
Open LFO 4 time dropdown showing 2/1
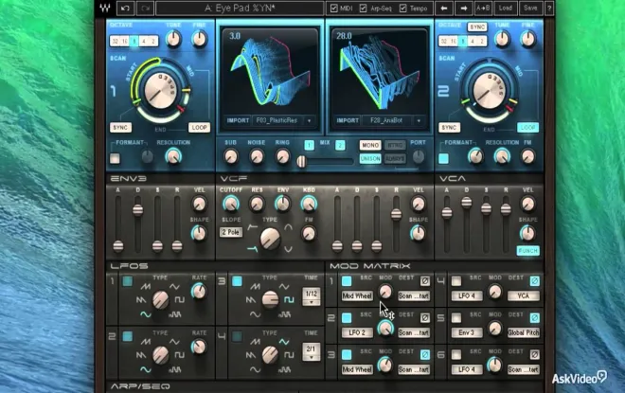click(x=311, y=352)
